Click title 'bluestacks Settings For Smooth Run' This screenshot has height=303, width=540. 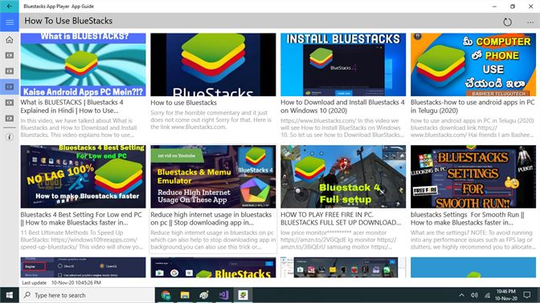(468, 219)
